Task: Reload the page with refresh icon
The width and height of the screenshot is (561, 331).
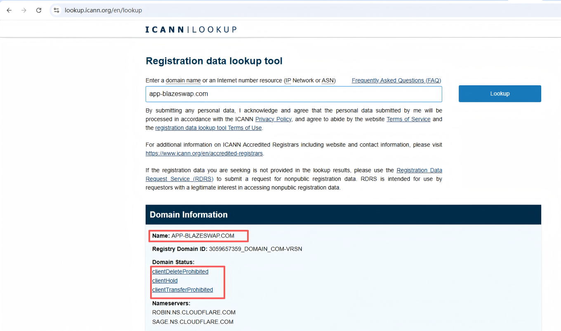Action: click(x=39, y=10)
